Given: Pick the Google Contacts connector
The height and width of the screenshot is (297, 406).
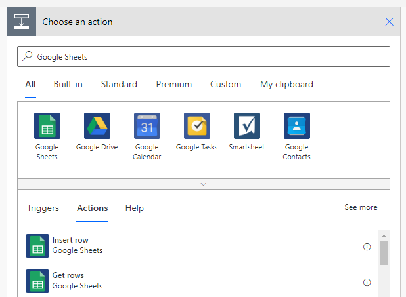Looking at the screenshot, I should (x=297, y=126).
